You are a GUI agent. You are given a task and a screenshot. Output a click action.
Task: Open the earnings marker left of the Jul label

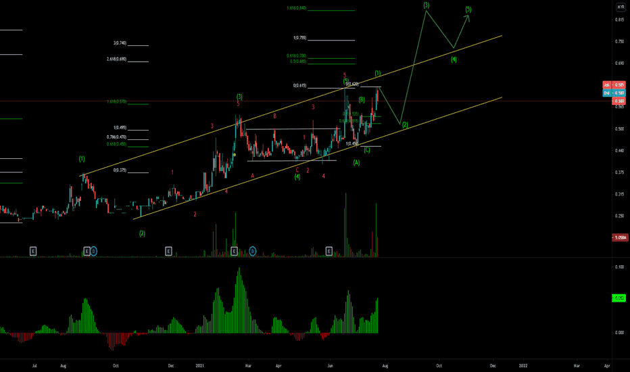tap(33, 252)
